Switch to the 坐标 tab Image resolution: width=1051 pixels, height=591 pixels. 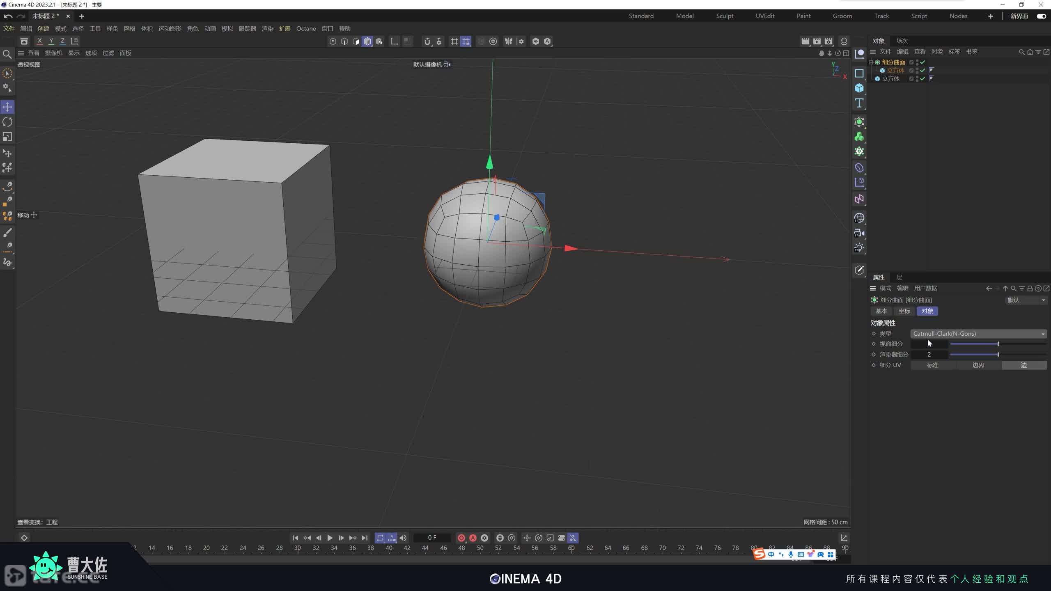pos(904,311)
